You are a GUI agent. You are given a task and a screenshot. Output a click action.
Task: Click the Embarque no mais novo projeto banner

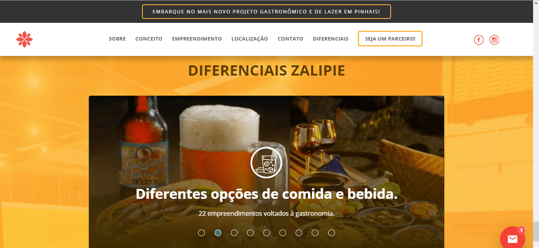(266, 12)
